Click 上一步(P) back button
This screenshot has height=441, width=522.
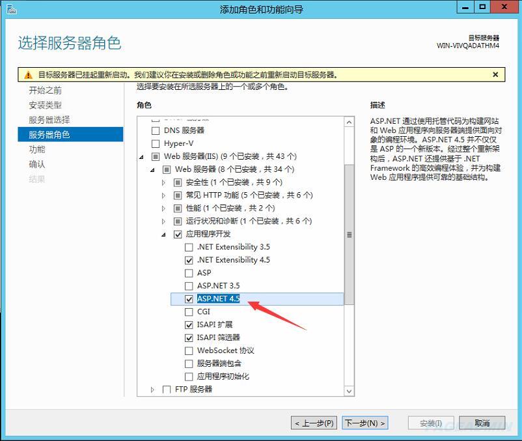click(x=314, y=423)
